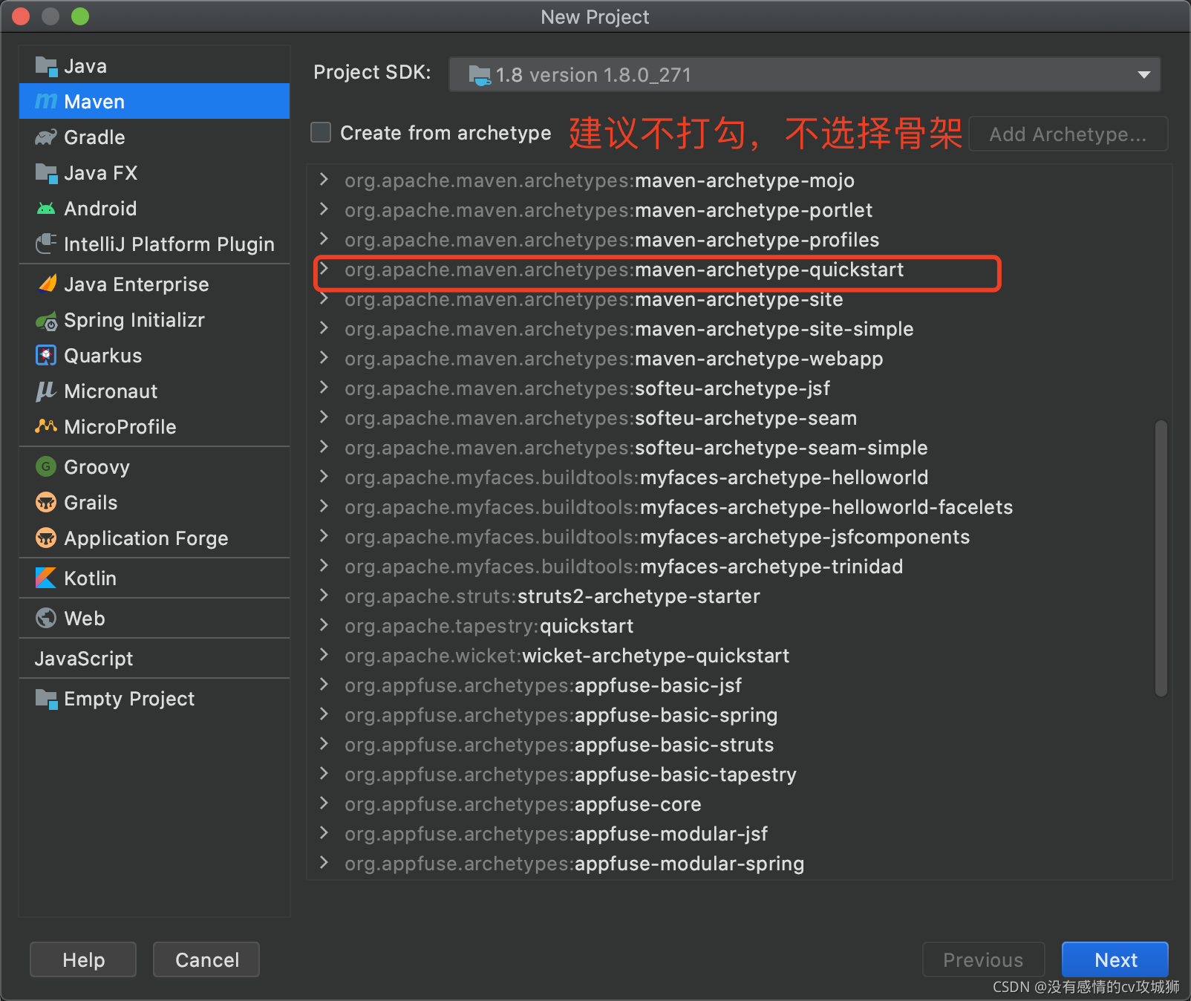Tick the Create from archetype checkbox
The image size is (1191, 1001).
(321, 132)
